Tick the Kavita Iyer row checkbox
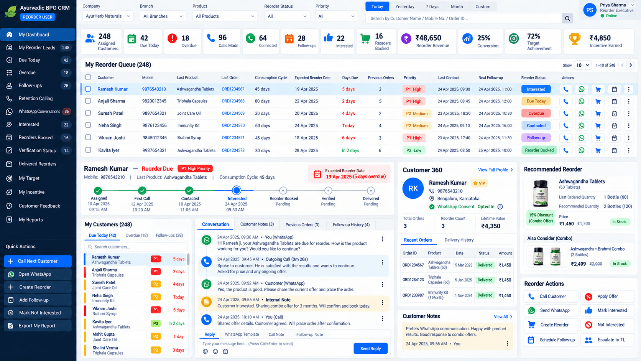The height and width of the screenshot is (361, 641). pyautogui.click(x=88, y=150)
